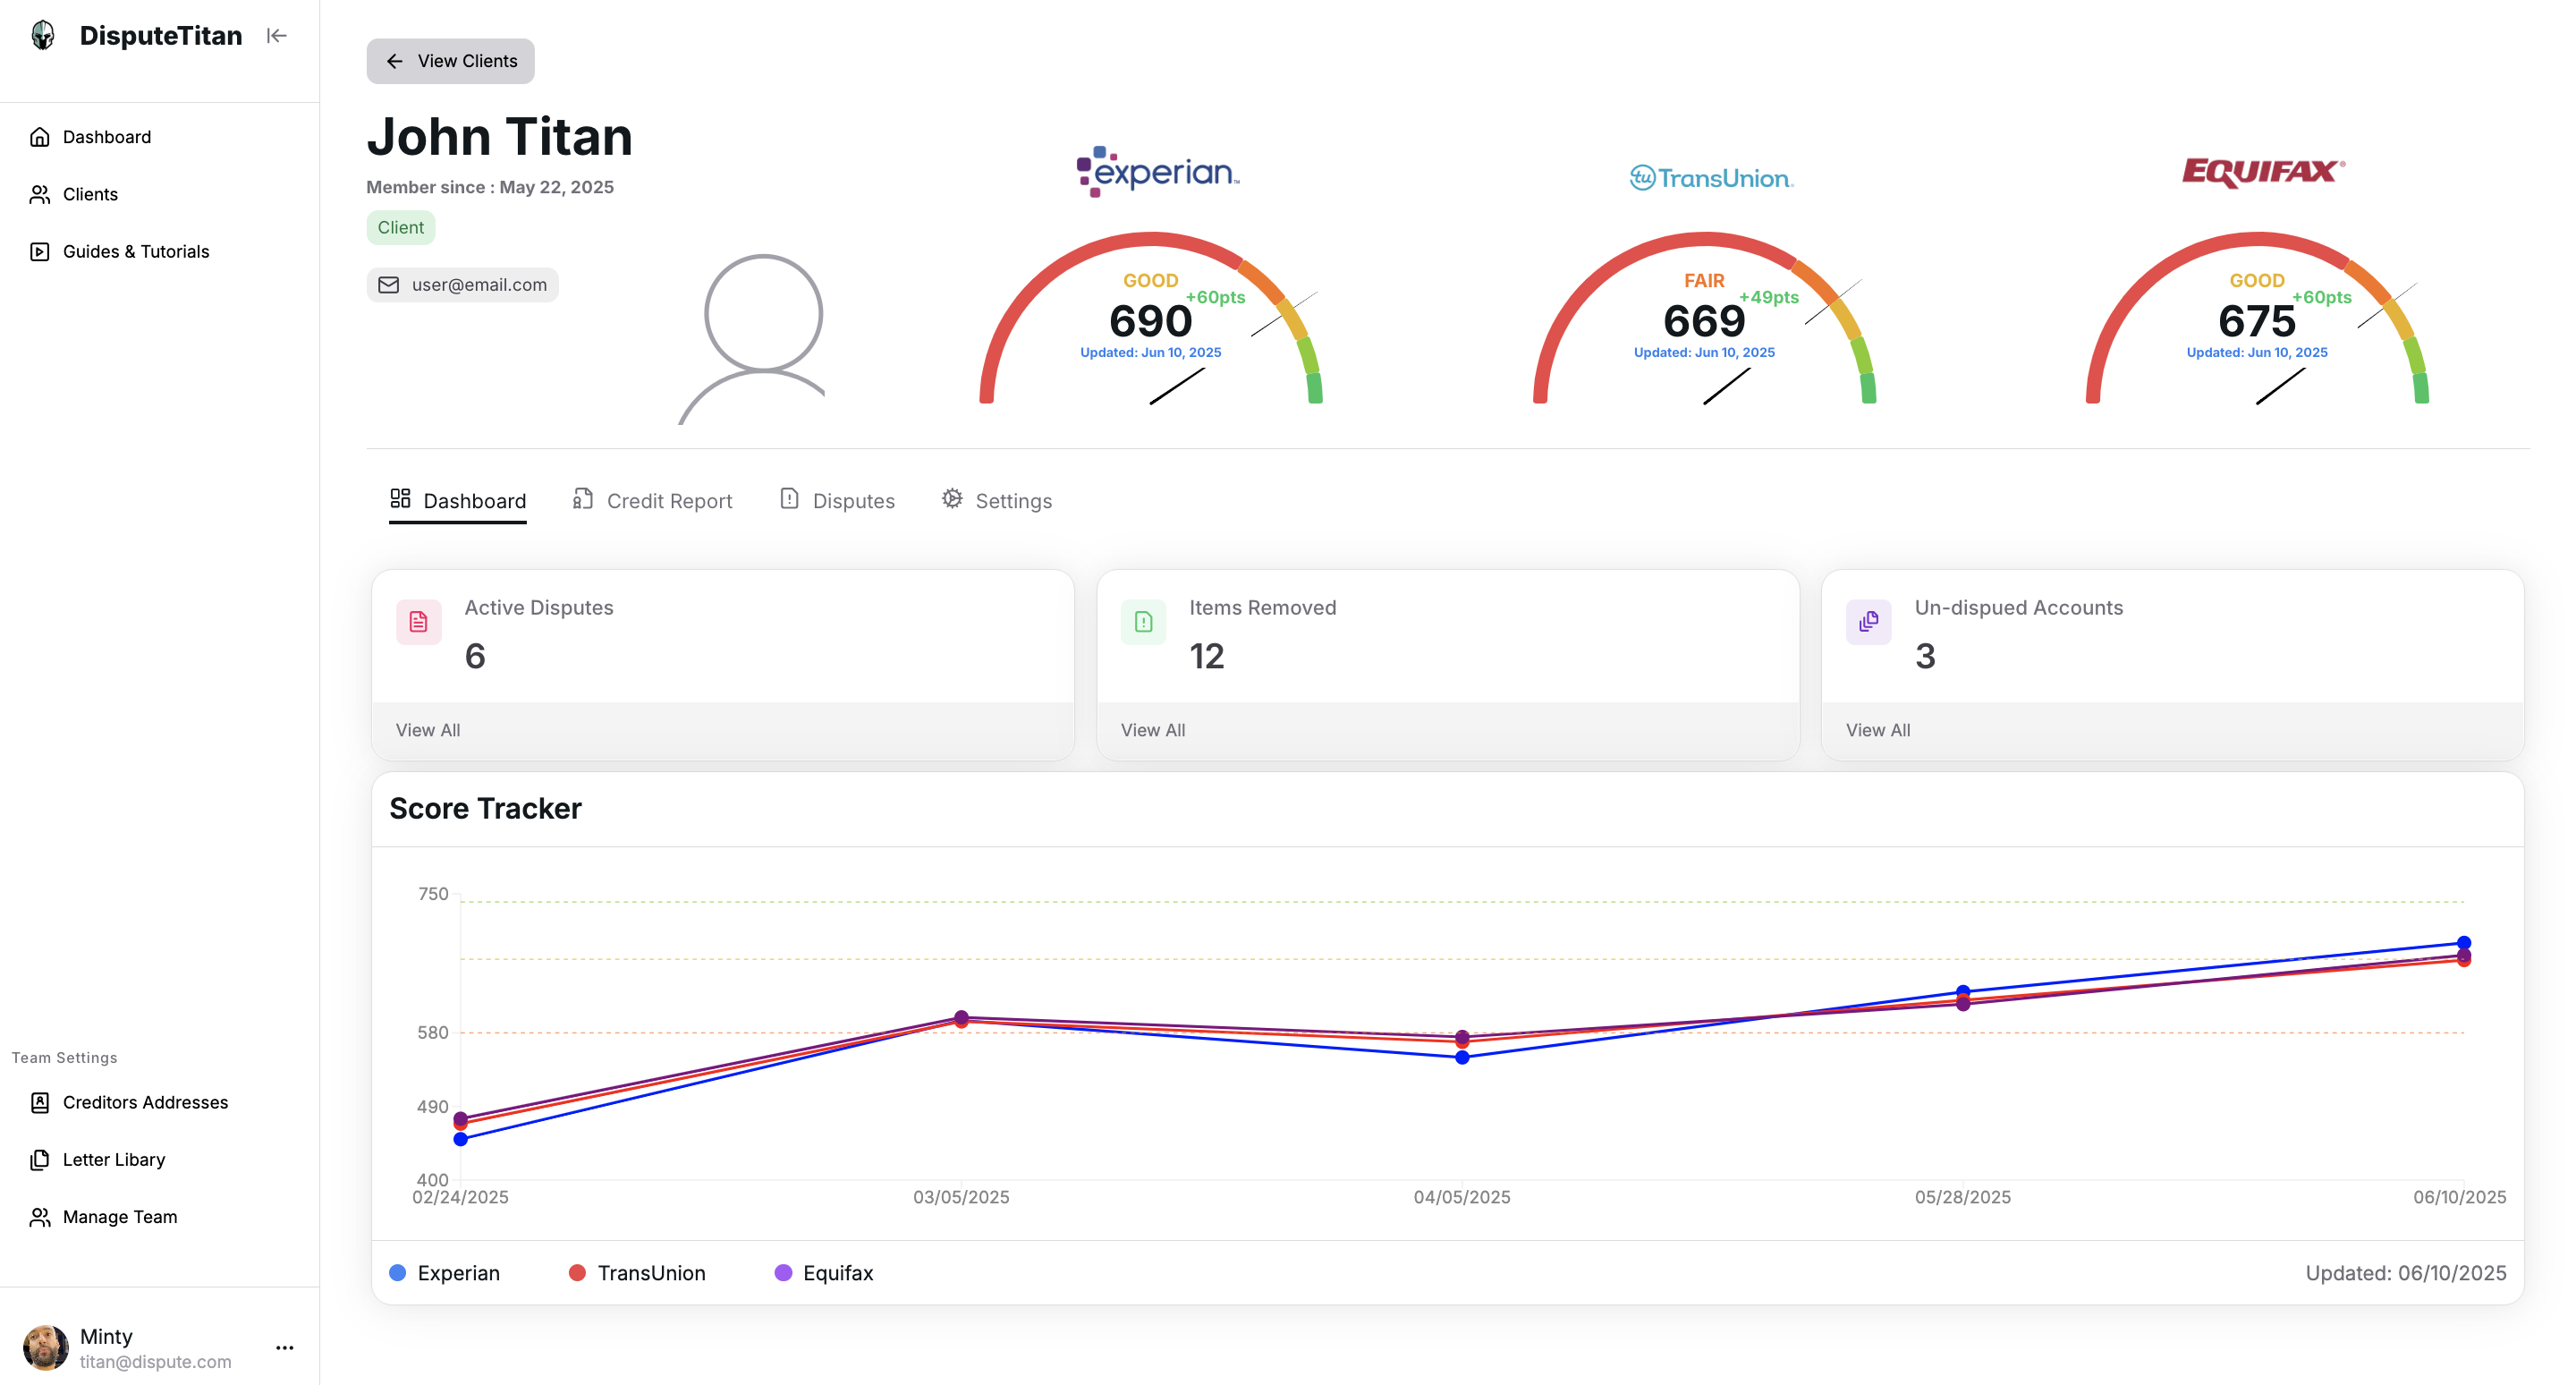
Task: Click the Score Tracker heading
Action: tap(485, 808)
